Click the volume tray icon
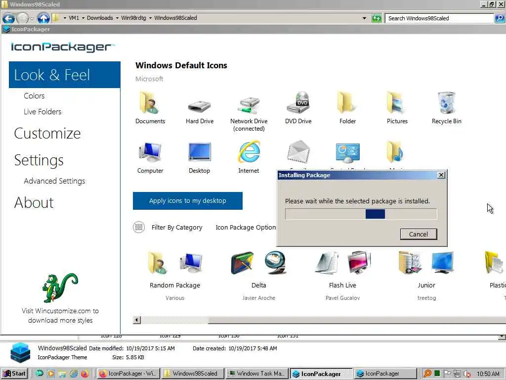Image resolution: width=506 pixels, height=380 pixels. [466, 374]
